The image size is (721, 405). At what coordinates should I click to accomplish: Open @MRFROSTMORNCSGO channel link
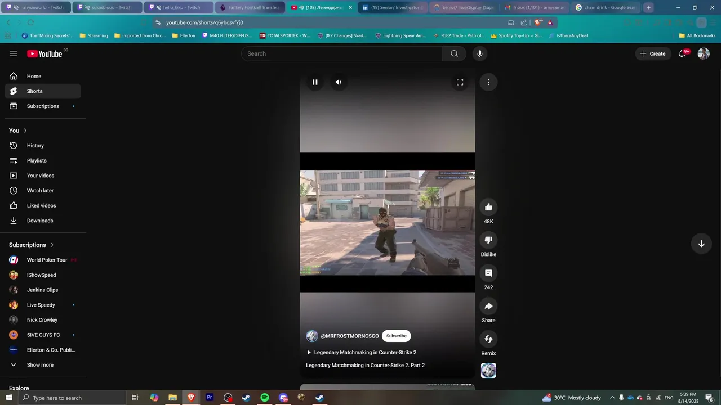pyautogui.click(x=350, y=336)
